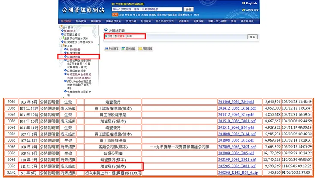This screenshot has height=178, width=317.
Task: Open 公司治理 menu
Action: 131,21
